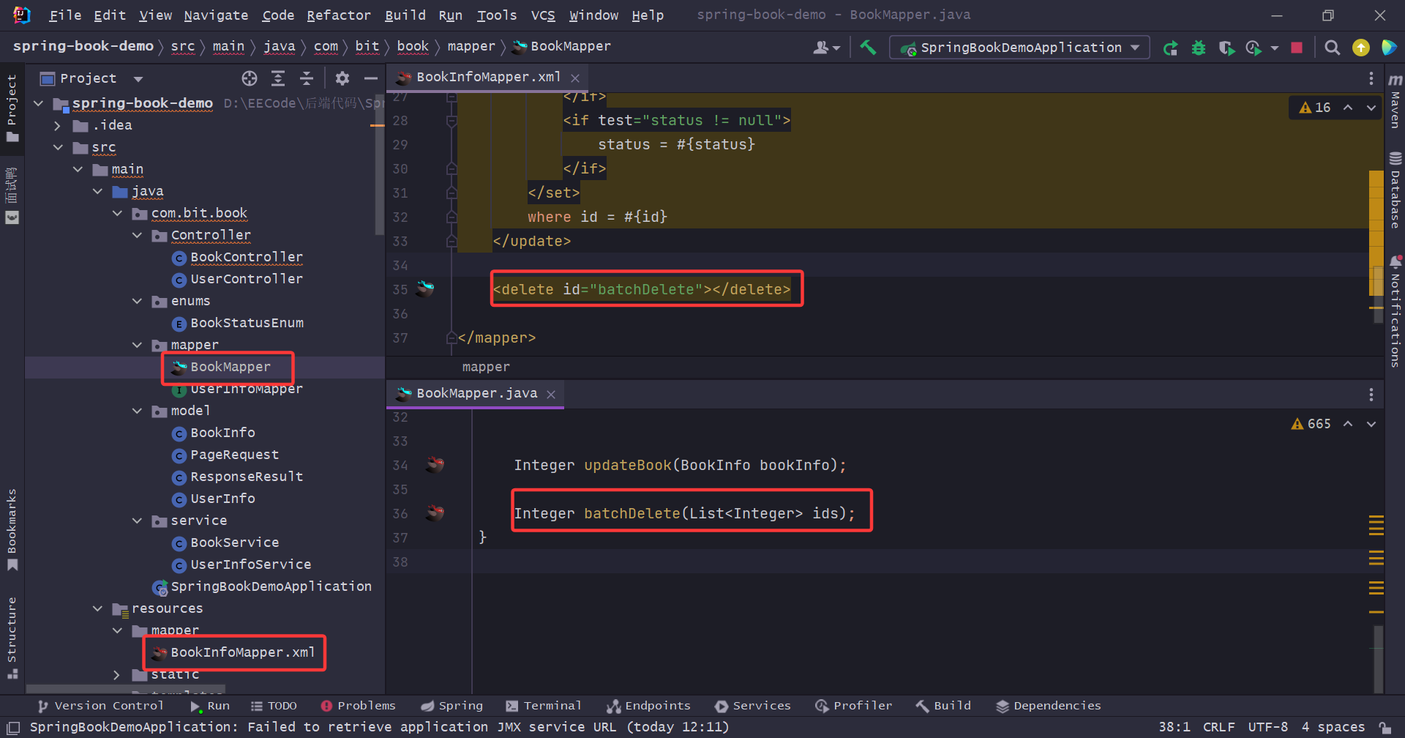Expand the .idea folder

point(57,126)
